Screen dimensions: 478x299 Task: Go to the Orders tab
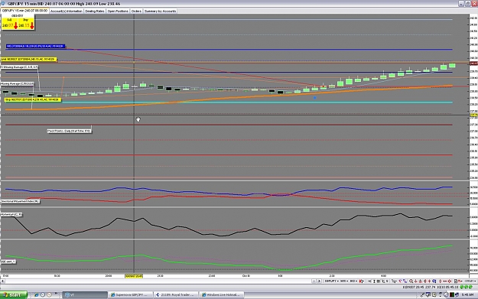(136, 11)
